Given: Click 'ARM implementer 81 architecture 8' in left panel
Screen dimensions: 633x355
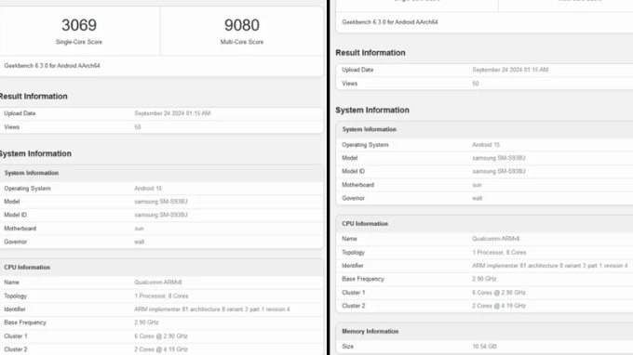Looking at the screenshot, I should [x=180, y=309].
